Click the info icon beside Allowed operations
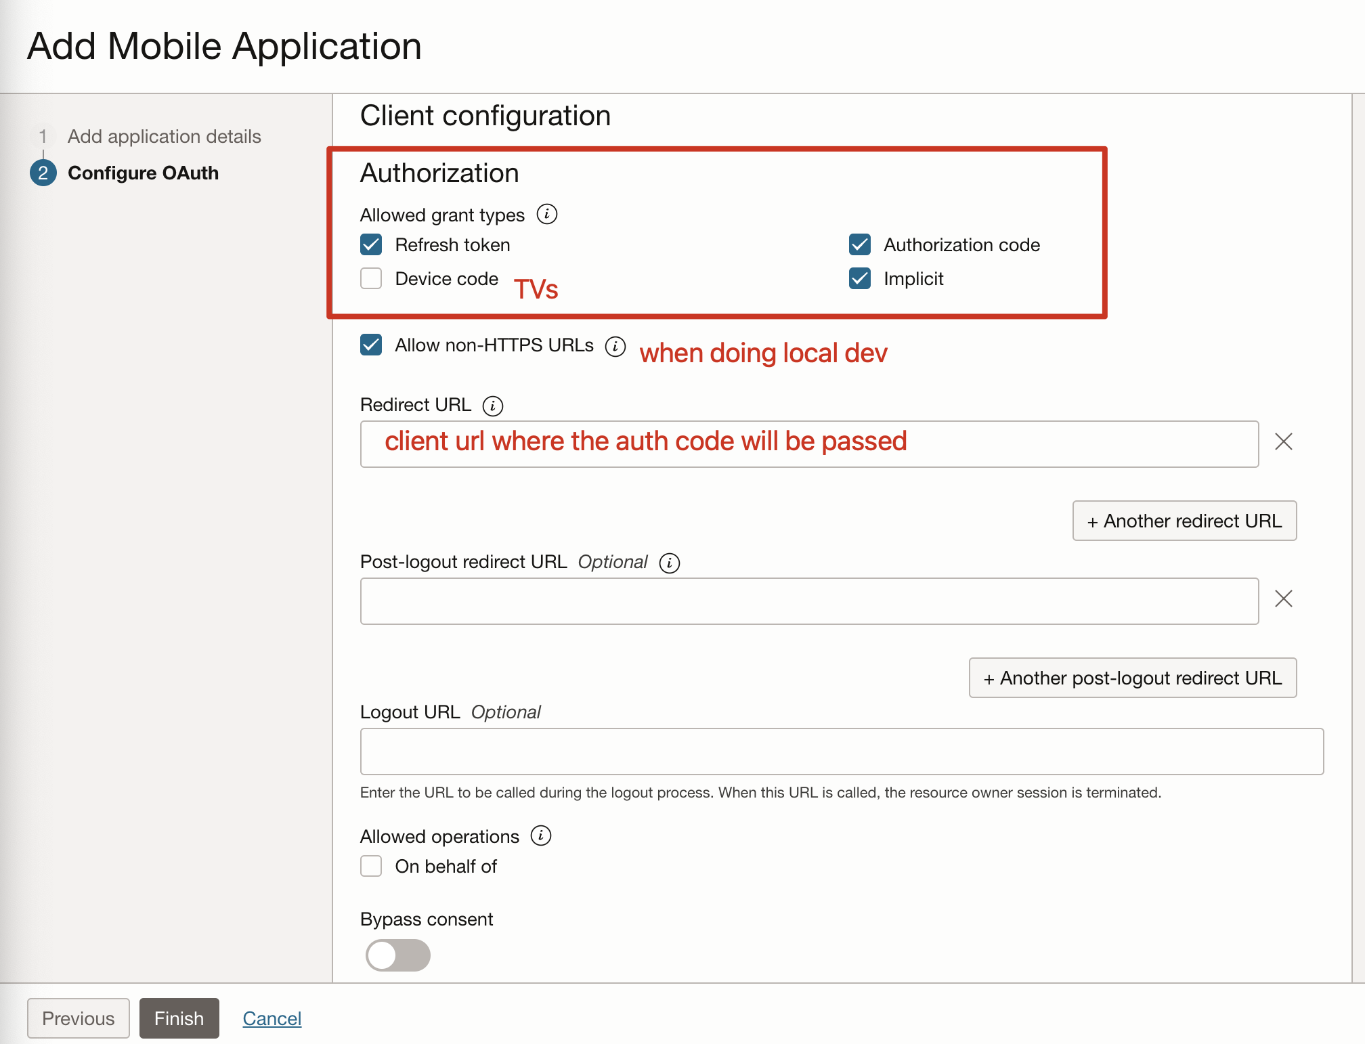The width and height of the screenshot is (1365, 1044). 540,836
